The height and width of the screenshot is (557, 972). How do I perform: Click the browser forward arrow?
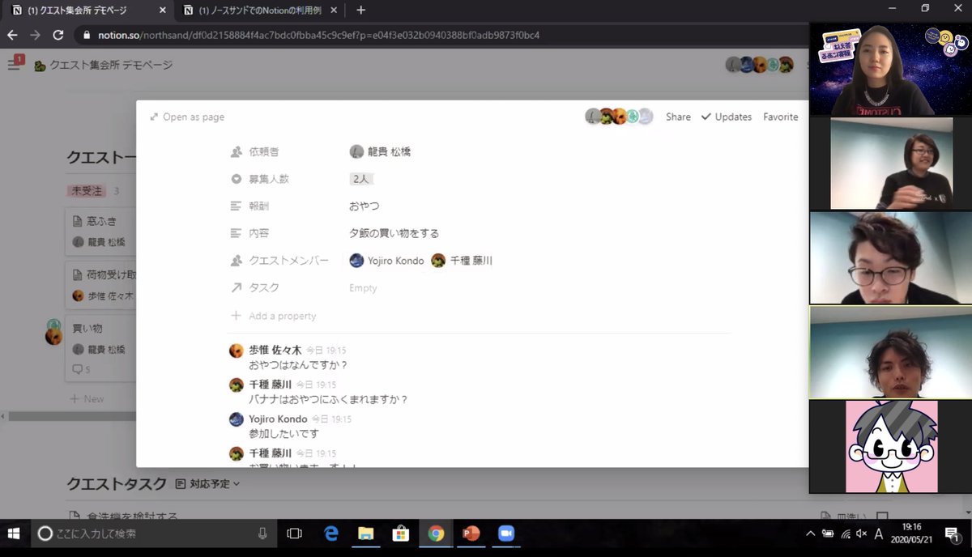pos(35,36)
